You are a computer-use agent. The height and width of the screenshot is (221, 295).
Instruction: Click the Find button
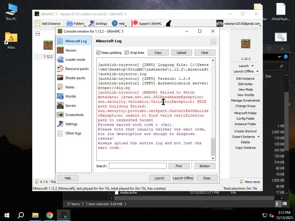click(179, 166)
